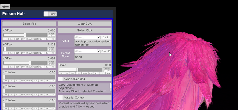Click xRotation -10 step button
The image size is (238, 110).
[6, 81]
